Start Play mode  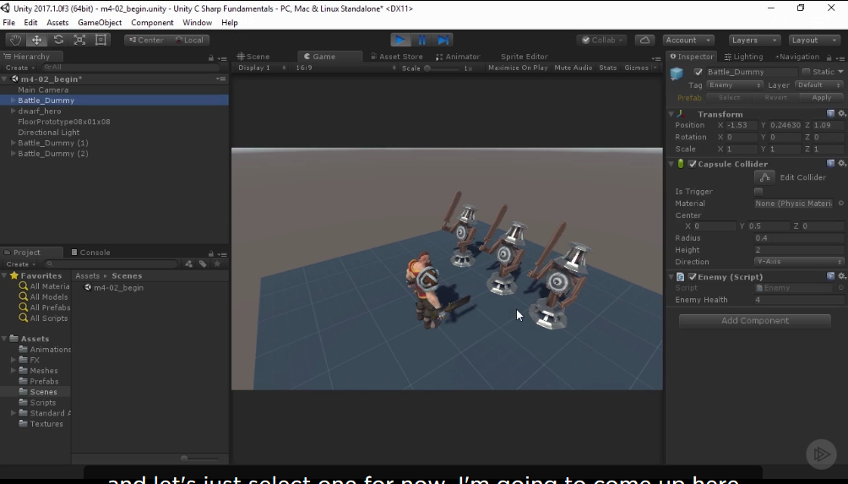point(400,40)
